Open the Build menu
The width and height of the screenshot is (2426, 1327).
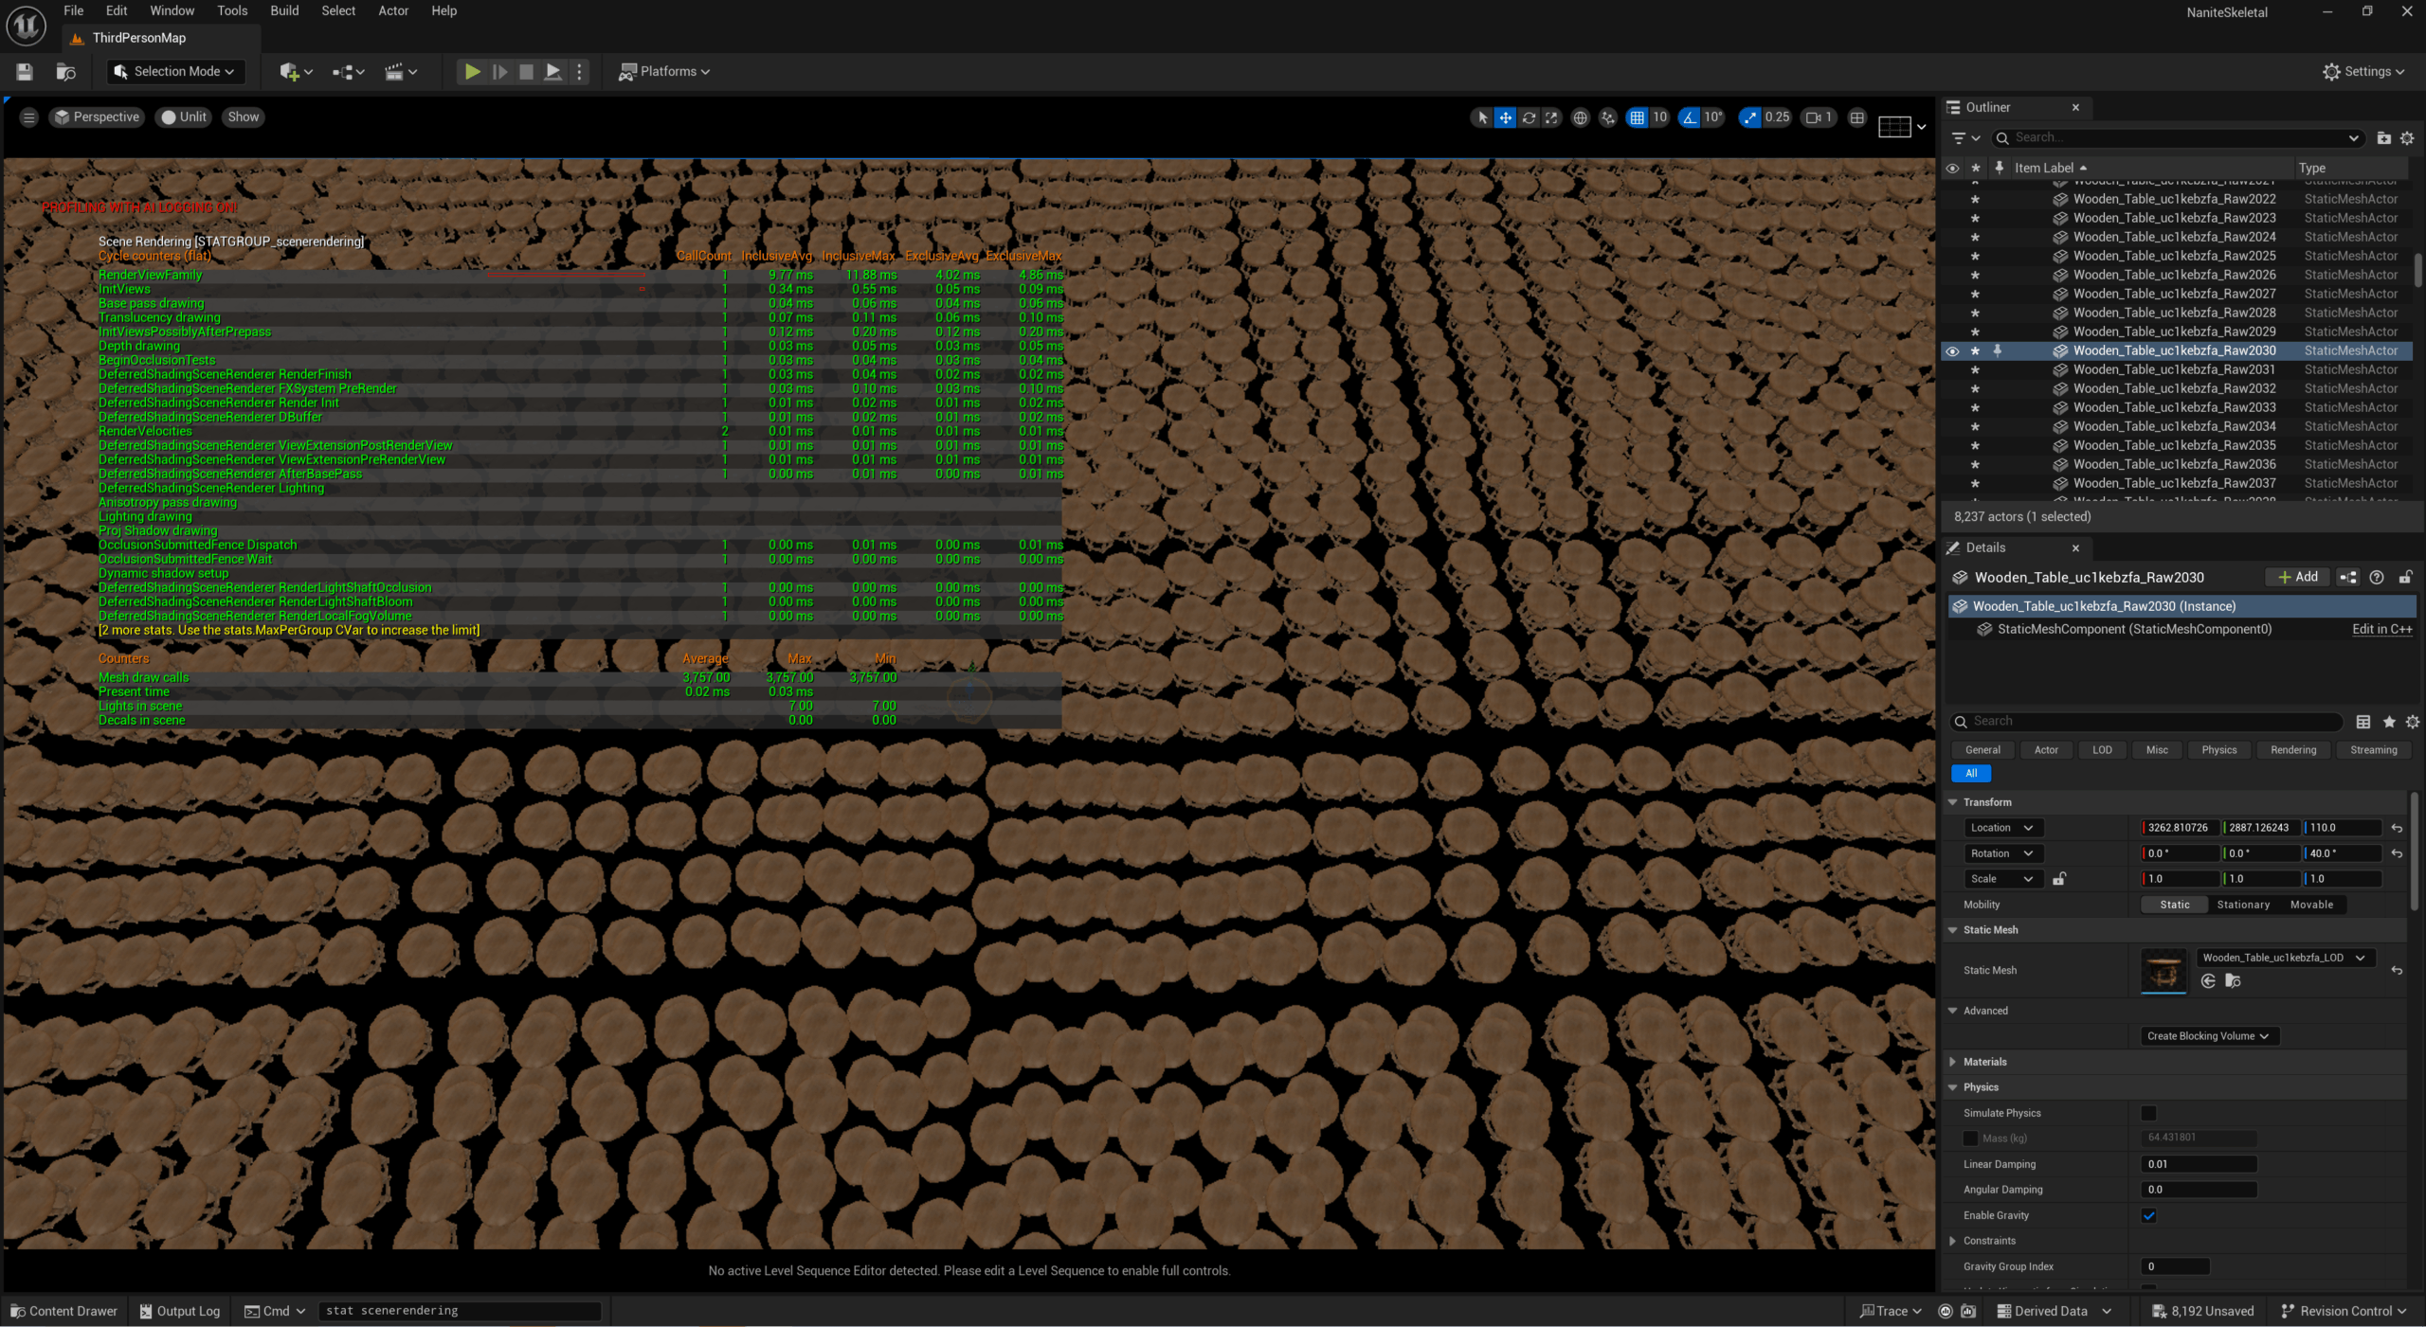[x=284, y=10]
